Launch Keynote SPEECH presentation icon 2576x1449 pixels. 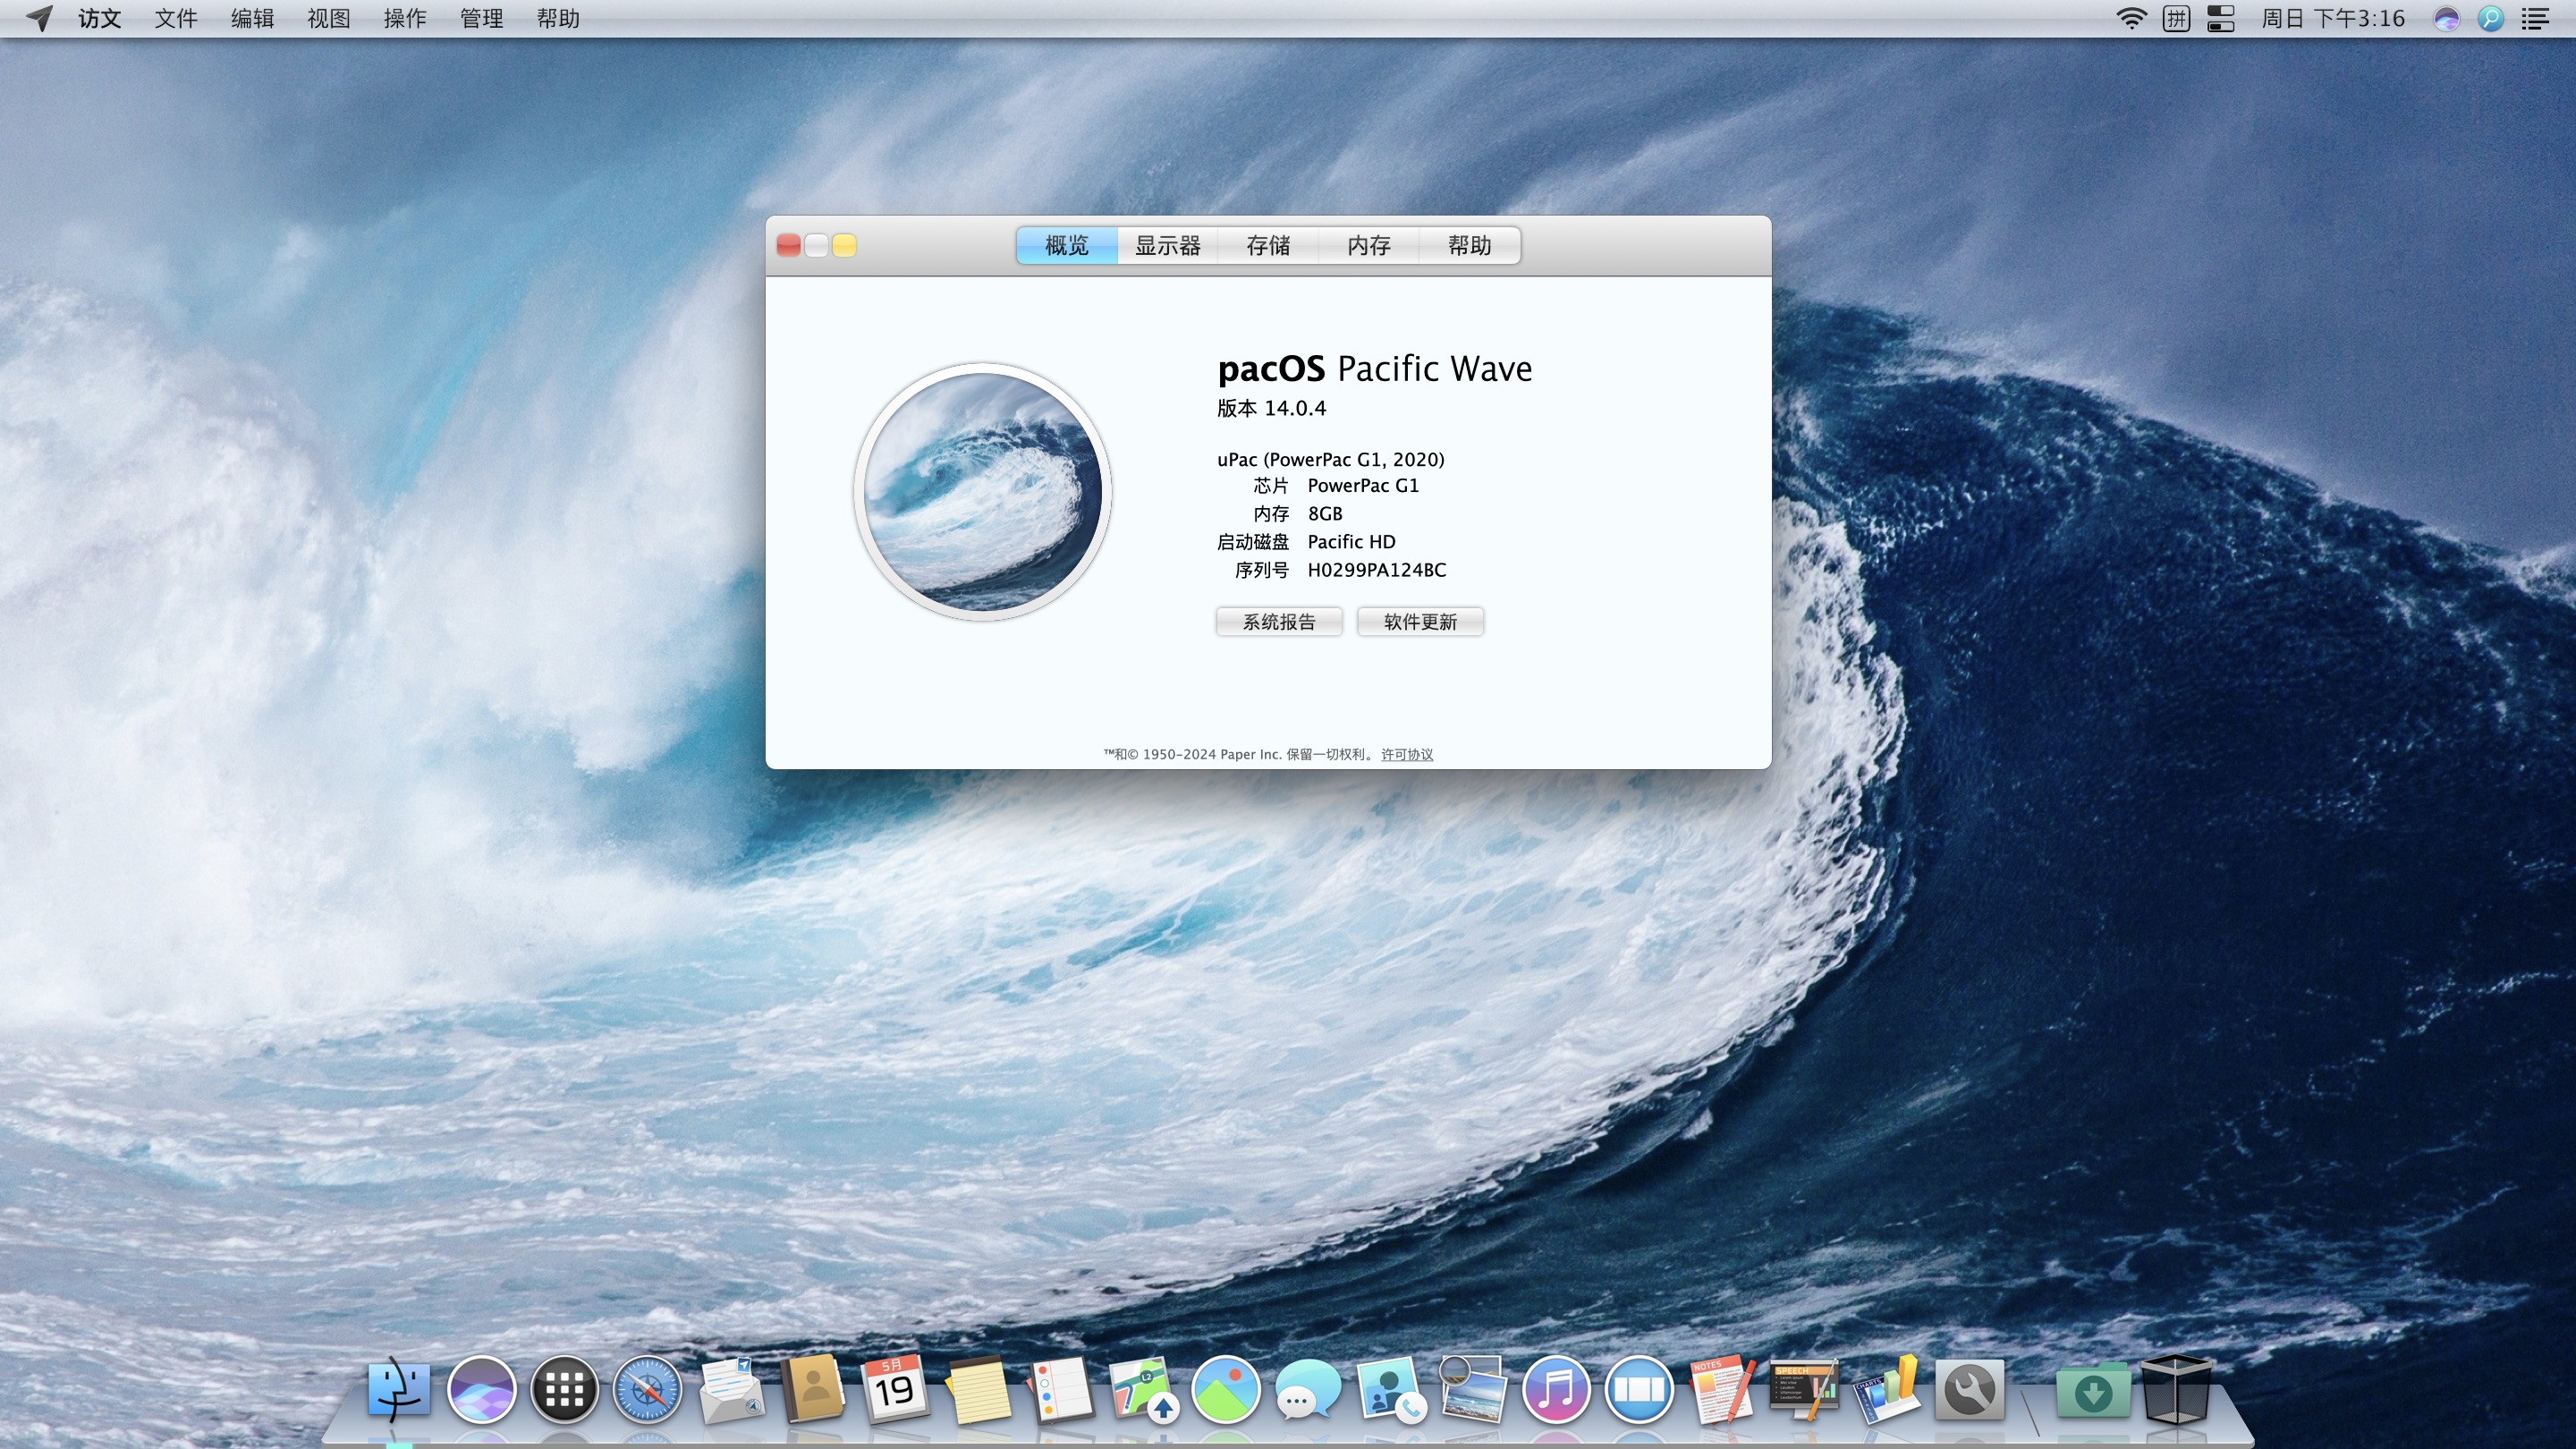tap(1804, 1389)
